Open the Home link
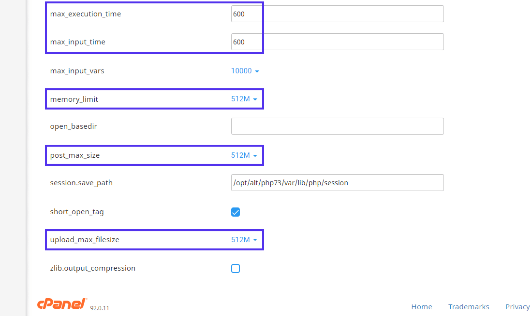 421,306
